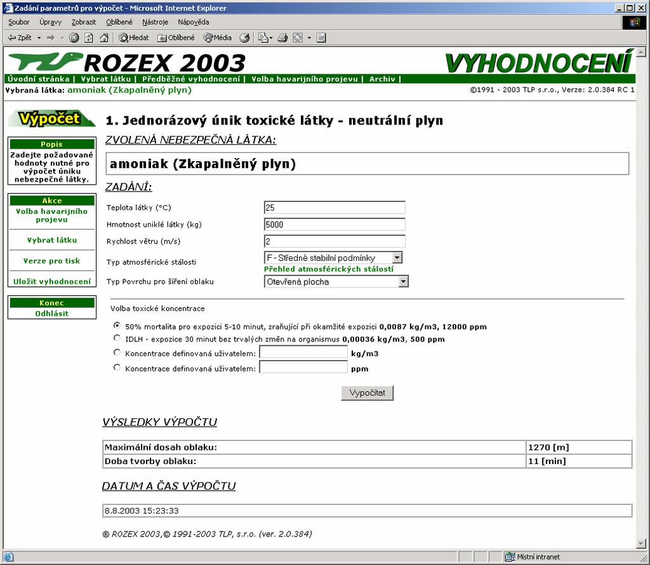Click the forward arrow toolbar button

[x=51, y=37]
